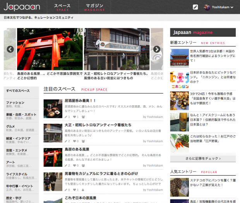The height and width of the screenshot is (203, 240).
Task: Open the スペース SPACE nav item
Action: tap(62, 7)
